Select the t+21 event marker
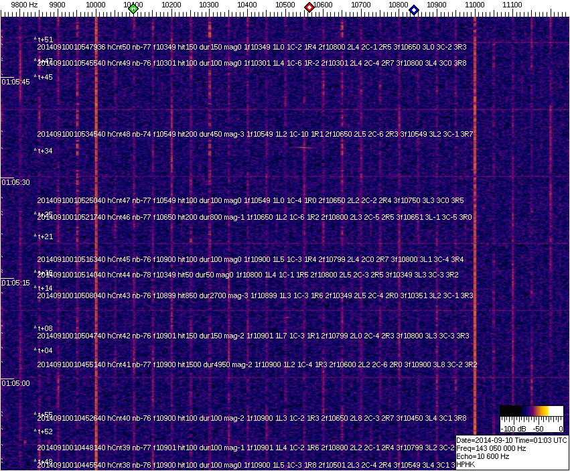Viewport: 570px width, 471px height. click(x=44, y=237)
